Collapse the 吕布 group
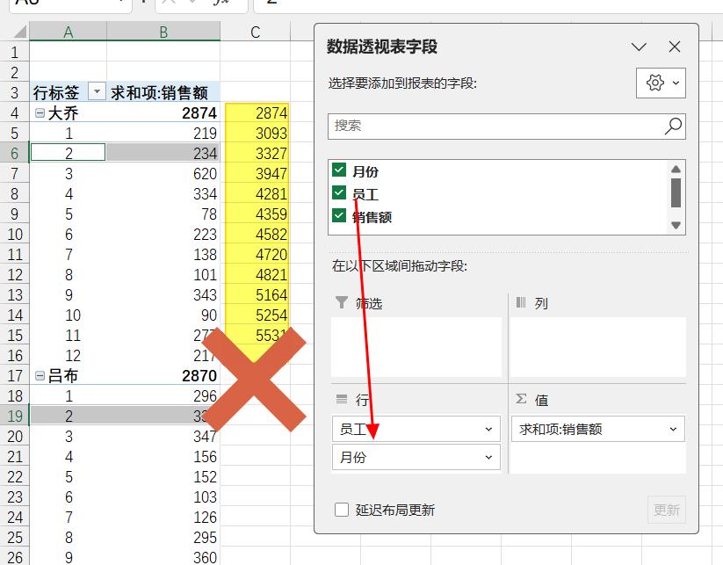The height and width of the screenshot is (565, 723). pos(40,376)
